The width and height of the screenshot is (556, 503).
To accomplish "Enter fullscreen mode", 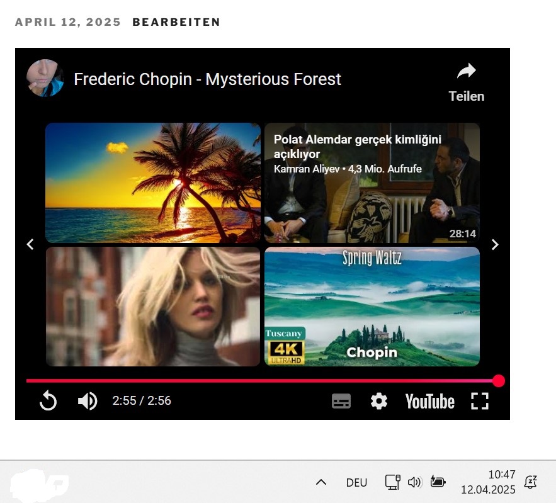I will [x=479, y=401].
